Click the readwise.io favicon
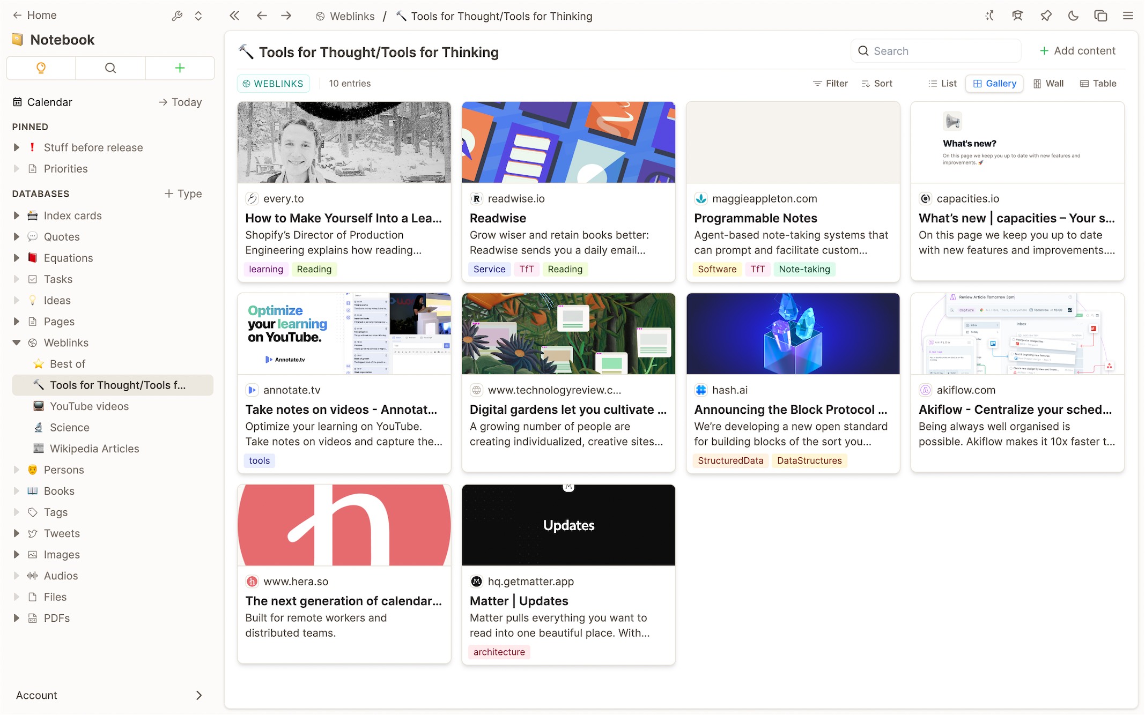This screenshot has height=715, width=1145. point(476,198)
